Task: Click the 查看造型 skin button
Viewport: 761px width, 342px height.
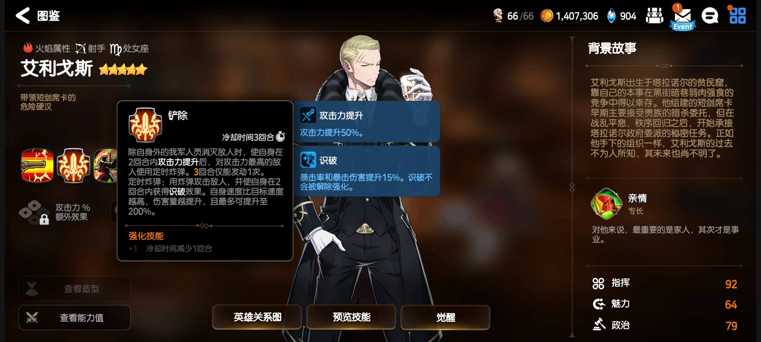Action: point(75,288)
